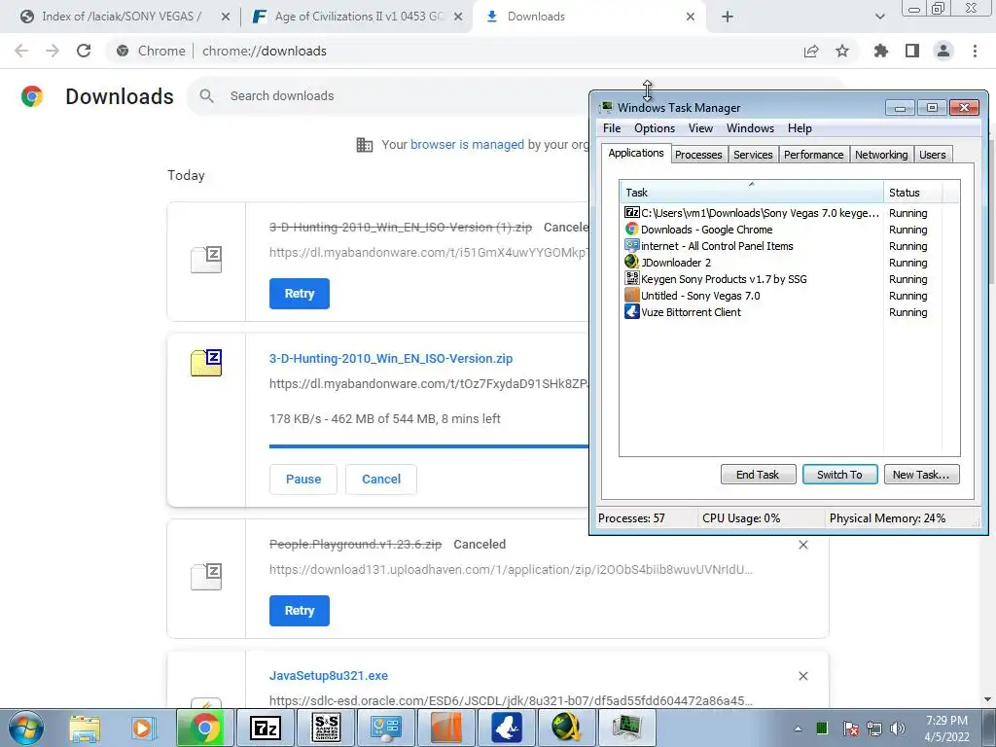Open Task Manager Windows menu
Viewport: 996px width, 747px height.
pos(750,128)
